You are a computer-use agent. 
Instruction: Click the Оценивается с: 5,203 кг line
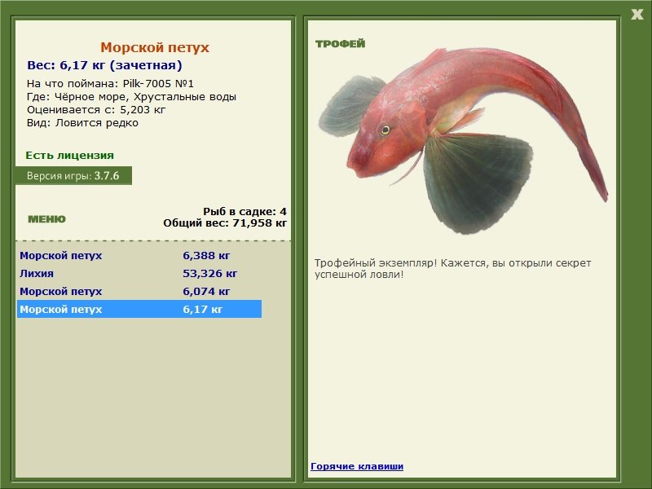[x=96, y=109]
